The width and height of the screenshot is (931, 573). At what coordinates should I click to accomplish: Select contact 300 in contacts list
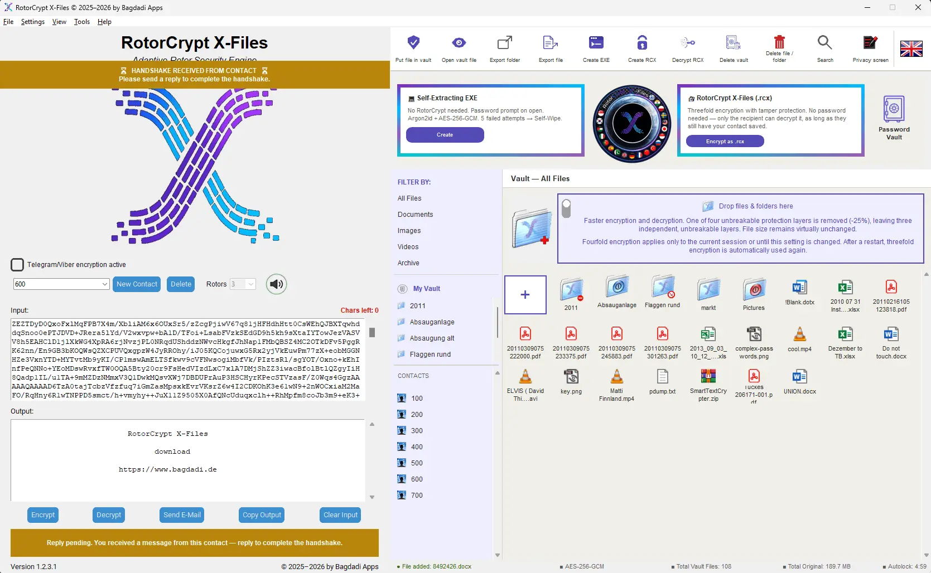click(x=417, y=431)
